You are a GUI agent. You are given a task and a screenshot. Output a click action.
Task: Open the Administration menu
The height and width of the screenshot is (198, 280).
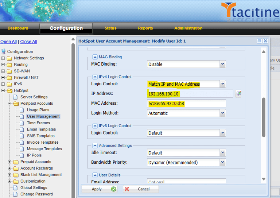click(188, 28)
